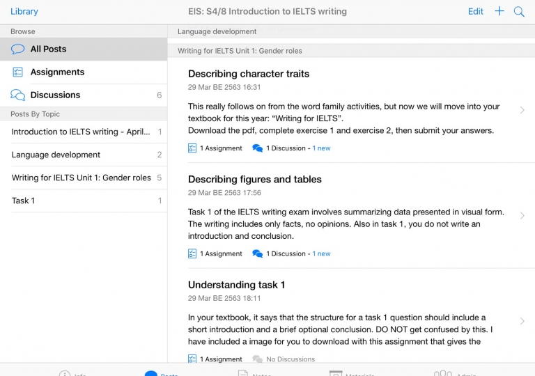This screenshot has width=535, height=376.
Task: Click assignment icon under Describing character traits
Action: [192, 148]
